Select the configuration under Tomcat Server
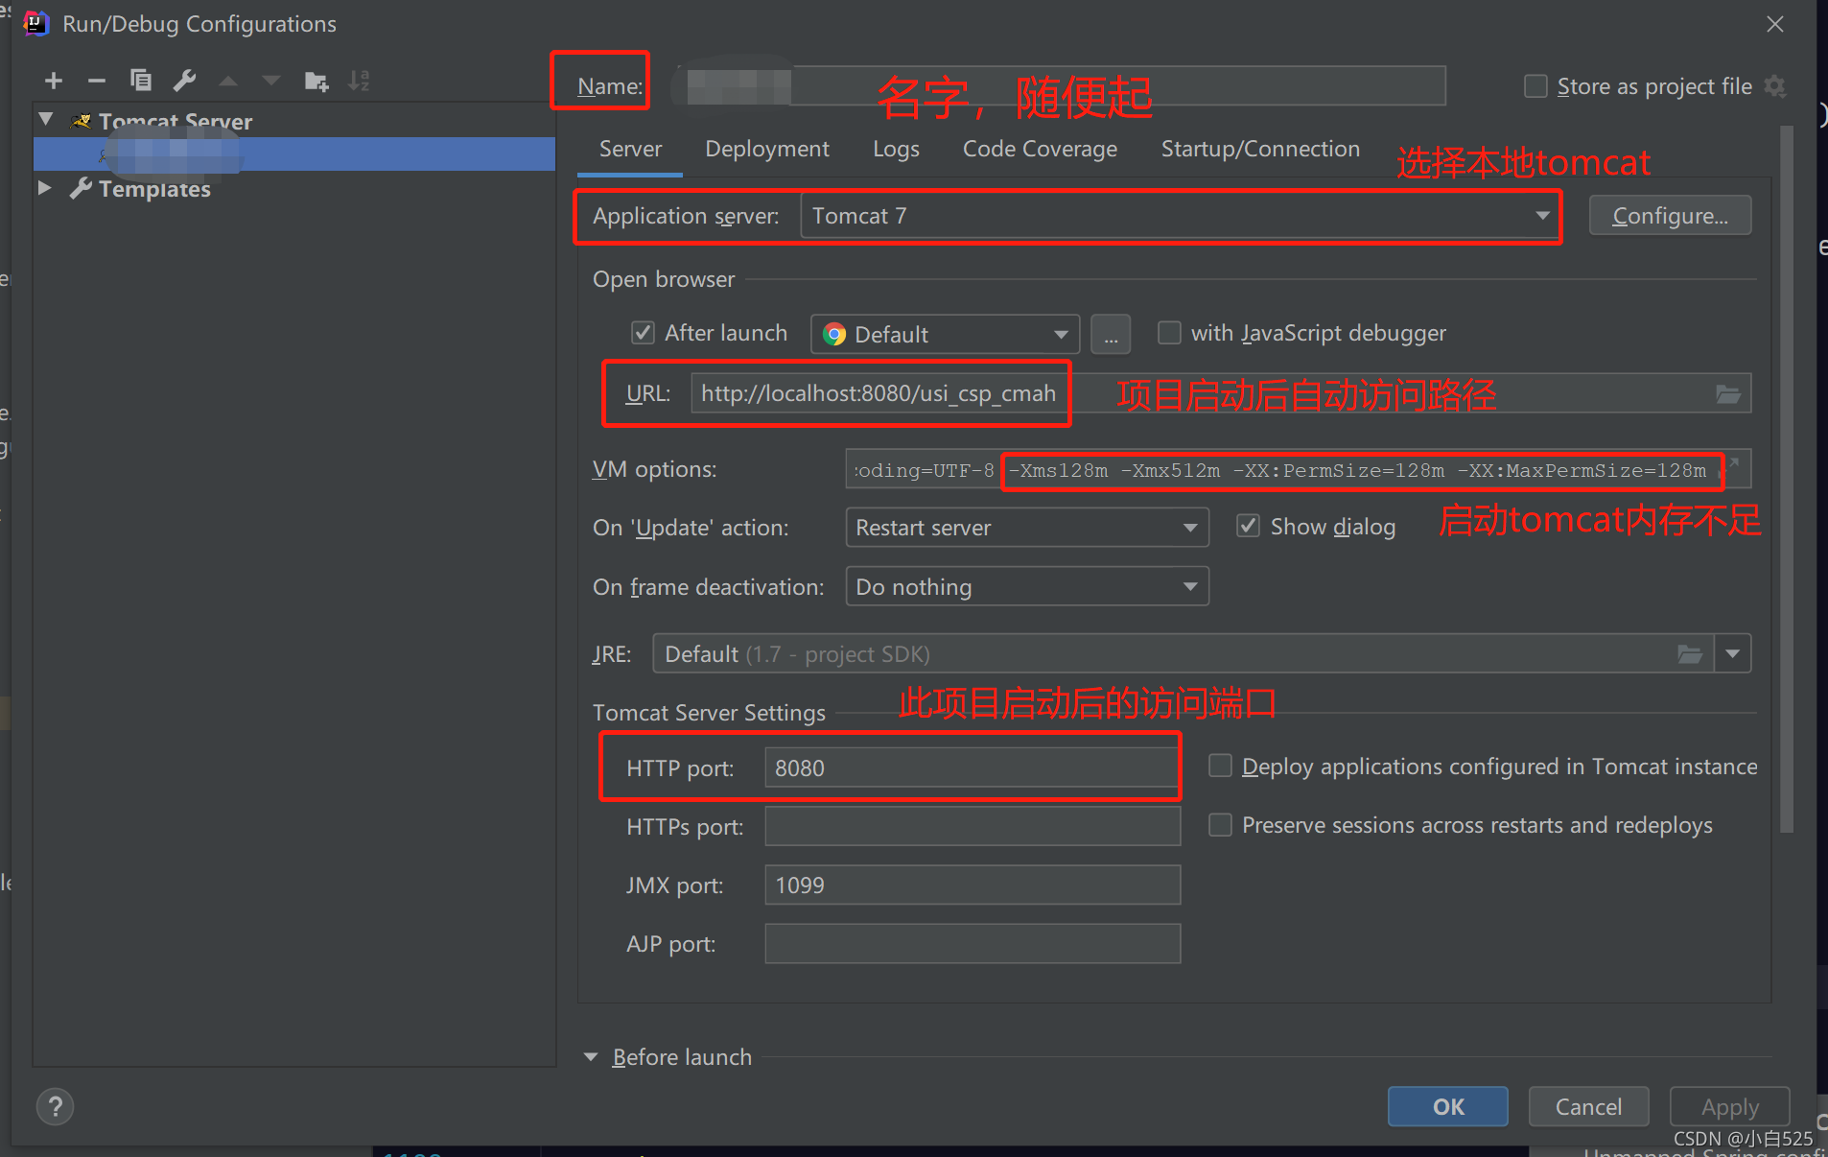Screen dimensions: 1828x1157 pos(294,154)
